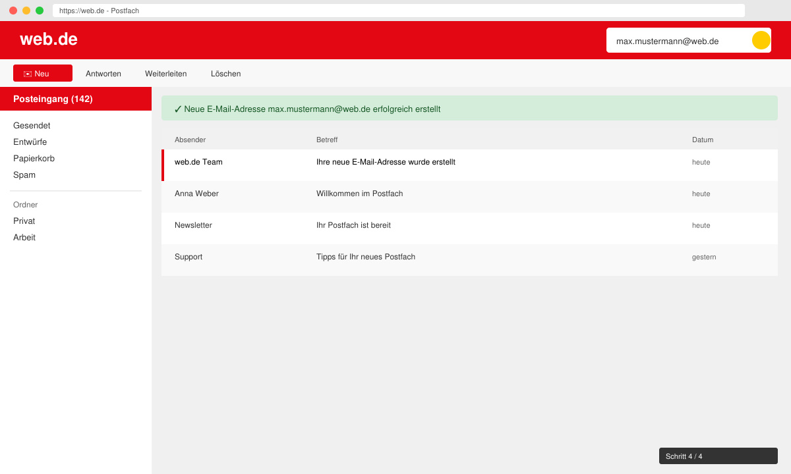Click Weiterleiten to forward the mail
This screenshot has width=791, height=474.
166,74
